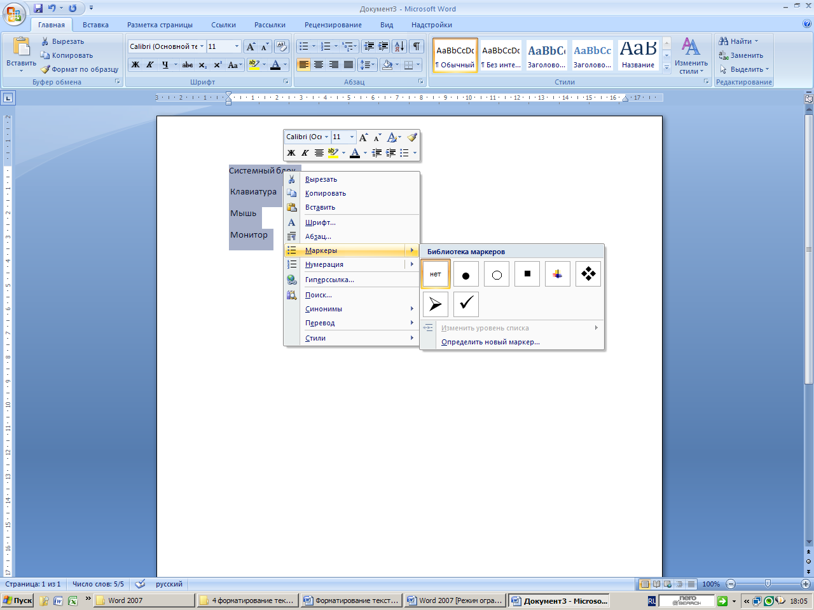The height and width of the screenshot is (610, 814).
Task: Open Word help with the question mark icon
Action: 807,24
